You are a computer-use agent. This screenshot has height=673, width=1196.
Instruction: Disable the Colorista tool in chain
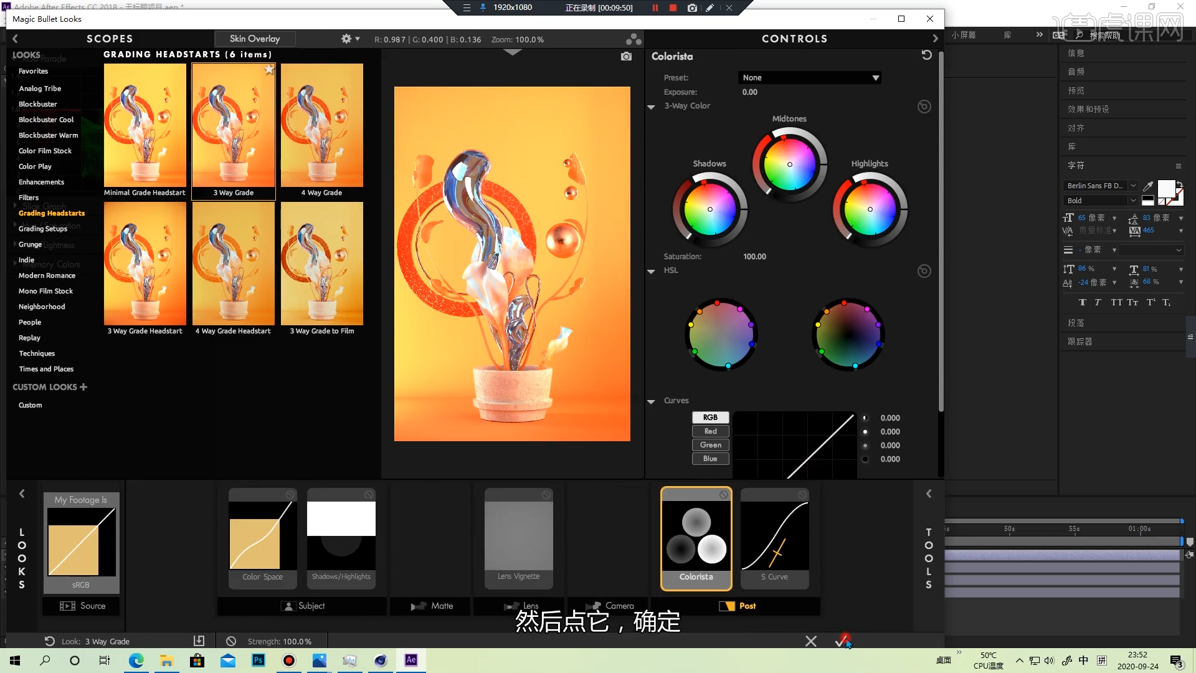(x=724, y=494)
